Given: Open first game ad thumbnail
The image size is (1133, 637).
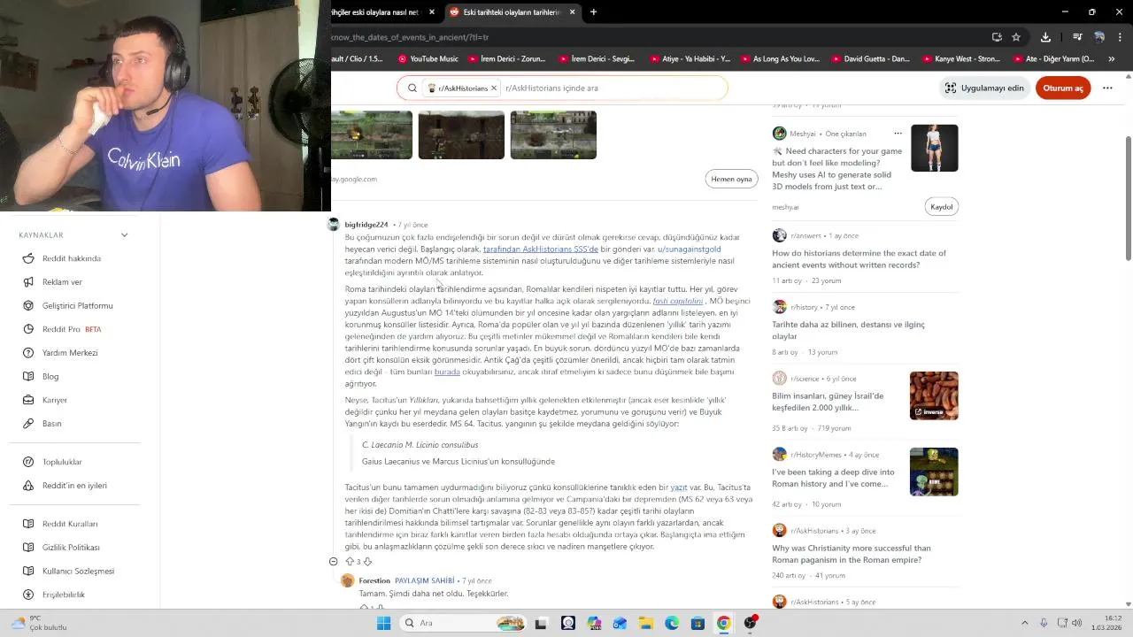Looking at the screenshot, I should pos(372,134).
